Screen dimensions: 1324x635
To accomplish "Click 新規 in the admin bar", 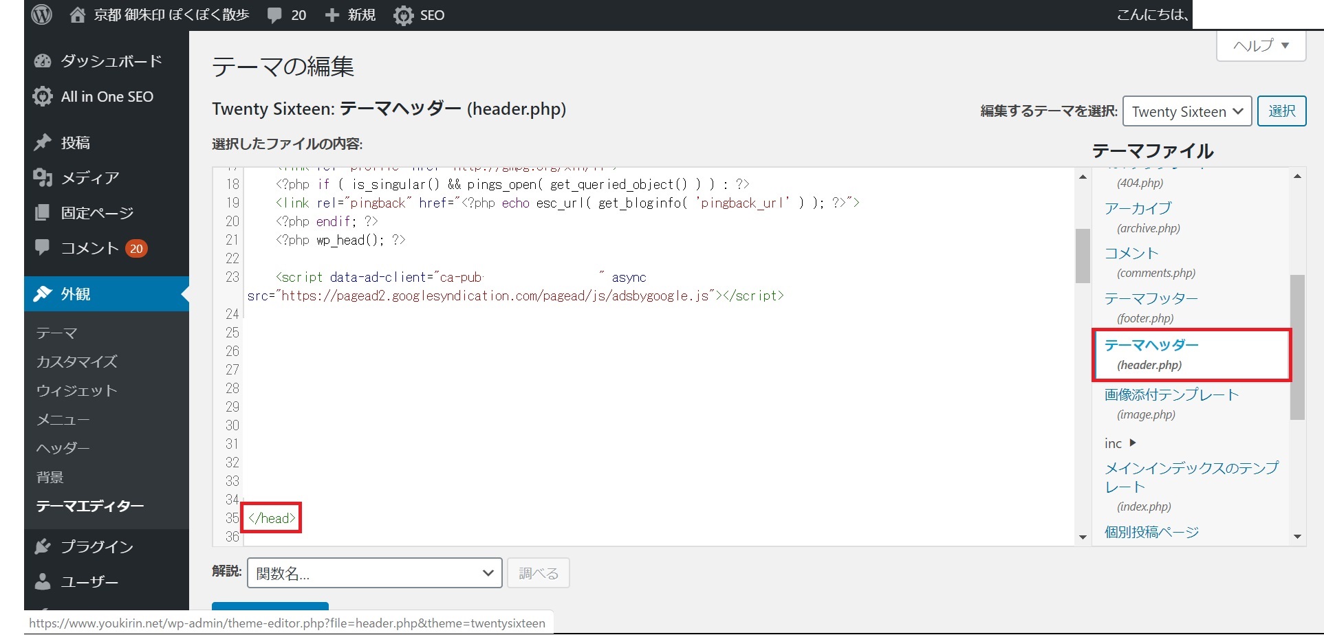I will click(361, 15).
